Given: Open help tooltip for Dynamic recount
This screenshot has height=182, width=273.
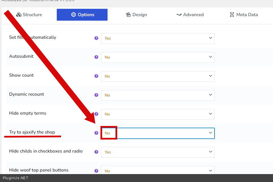Looking at the screenshot, I should pos(96,95).
